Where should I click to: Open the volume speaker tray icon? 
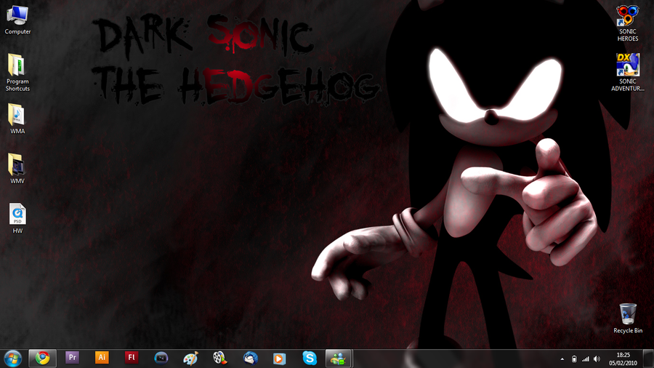coord(597,359)
